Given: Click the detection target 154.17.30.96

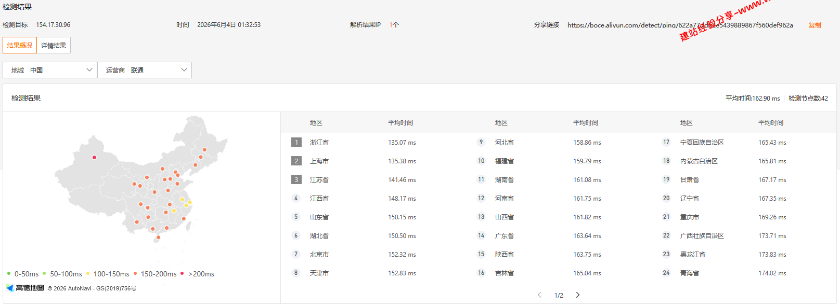Looking at the screenshot, I should (x=53, y=24).
